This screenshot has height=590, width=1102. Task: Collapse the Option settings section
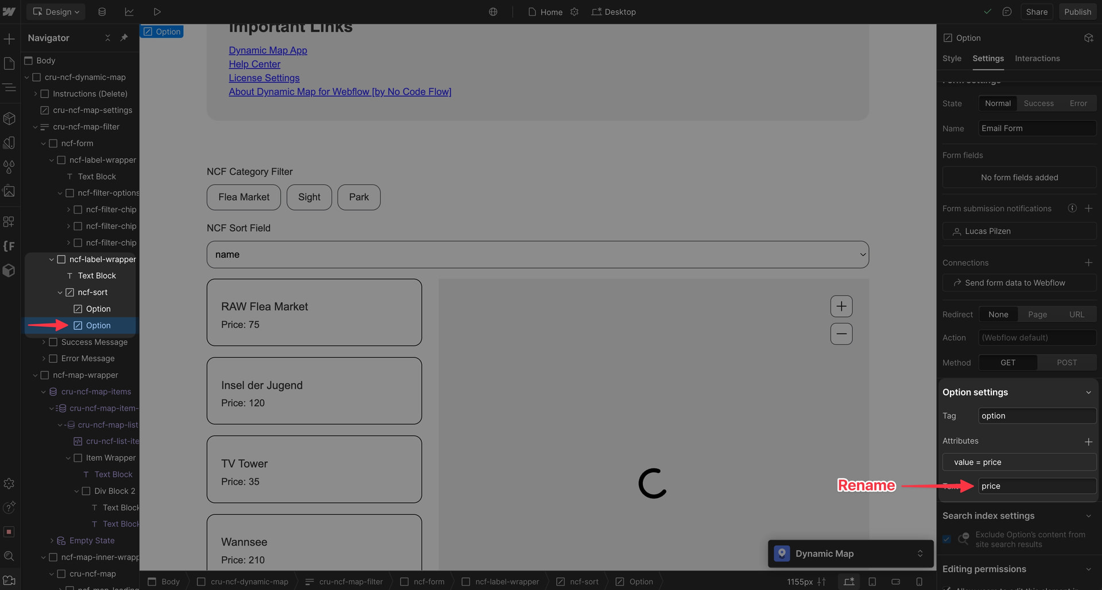coord(1089,393)
